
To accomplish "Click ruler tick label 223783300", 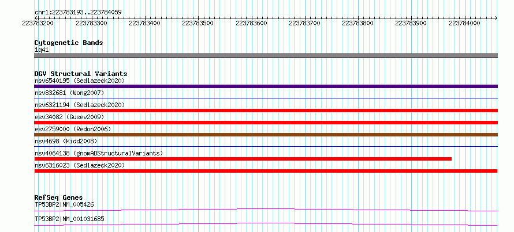I will click(91, 23).
